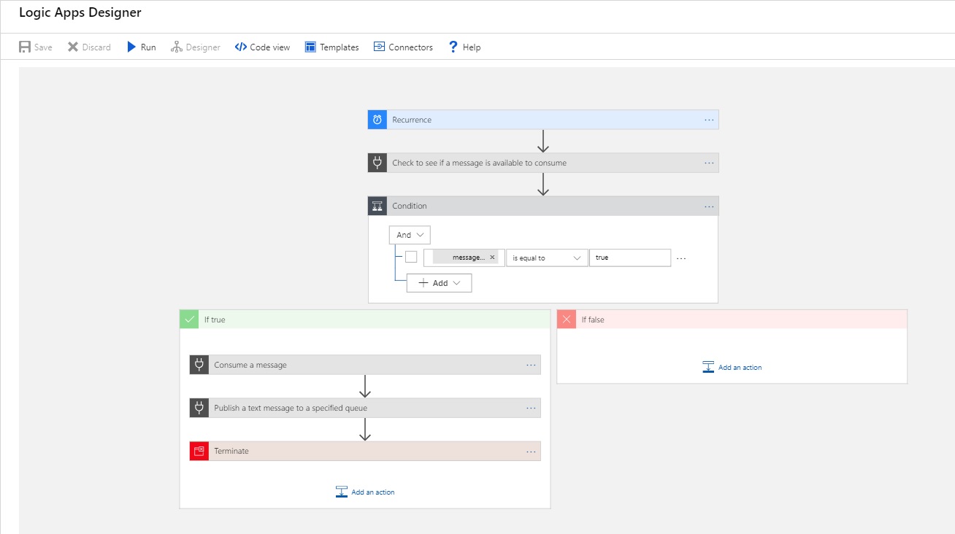Click the Recurrence clock icon
Screen dimensions: 955x534
pos(377,120)
